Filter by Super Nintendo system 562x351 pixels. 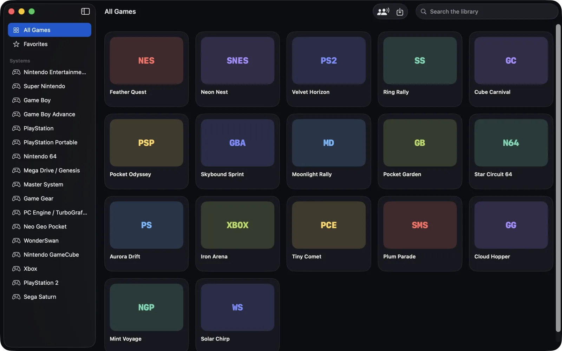point(50,86)
